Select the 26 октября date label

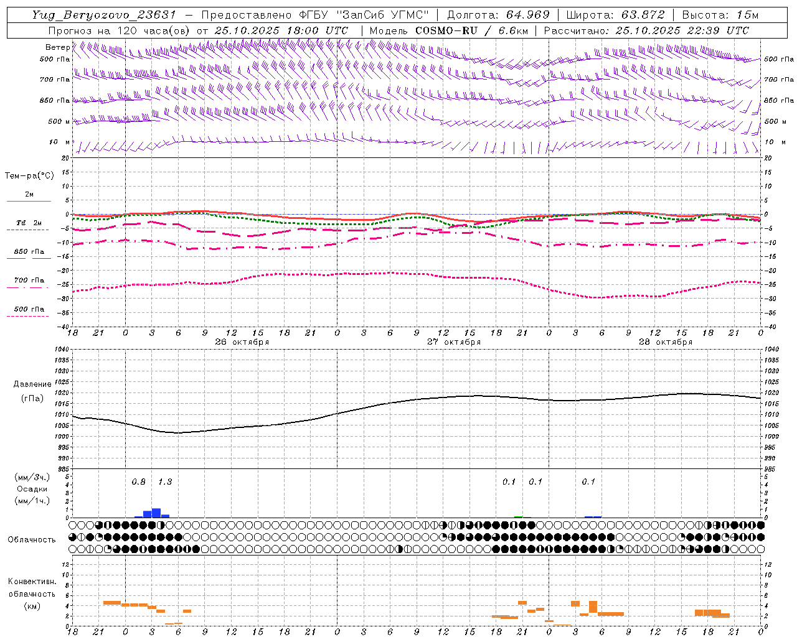[242, 342]
